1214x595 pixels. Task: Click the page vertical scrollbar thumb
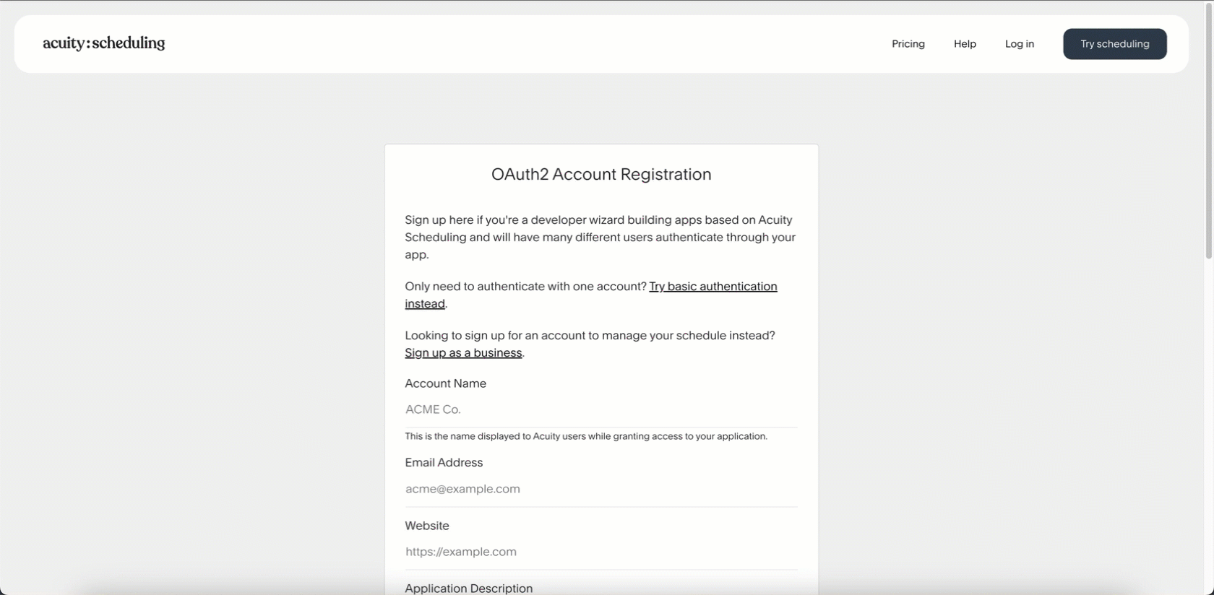[1208, 130]
